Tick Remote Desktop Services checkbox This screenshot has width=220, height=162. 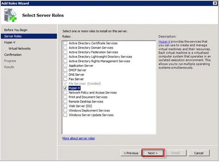65,101
